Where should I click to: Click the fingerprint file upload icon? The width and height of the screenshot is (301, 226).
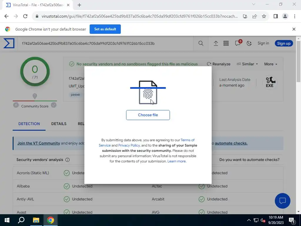[x=148, y=92]
